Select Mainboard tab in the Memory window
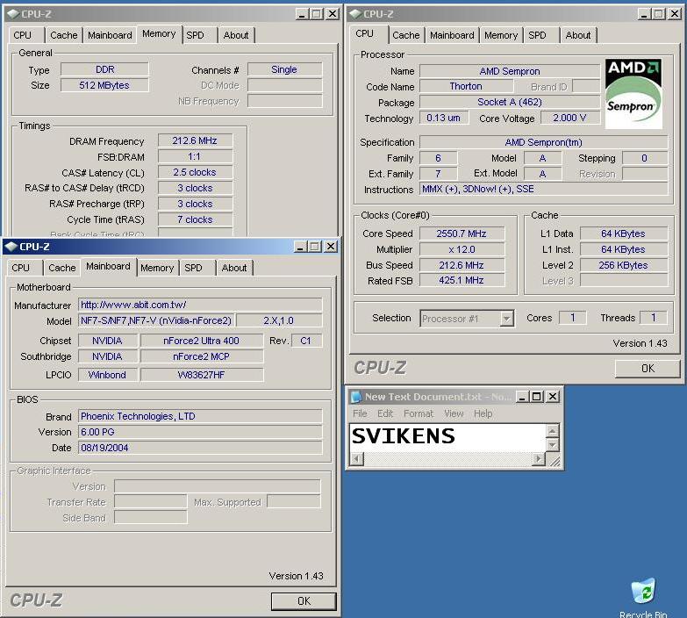This screenshot has width=687, height=618. click(x=110, y=35)
